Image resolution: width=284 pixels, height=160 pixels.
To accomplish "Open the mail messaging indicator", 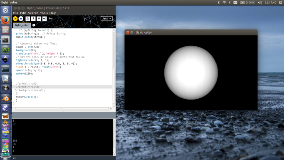I will click(235, 2).
